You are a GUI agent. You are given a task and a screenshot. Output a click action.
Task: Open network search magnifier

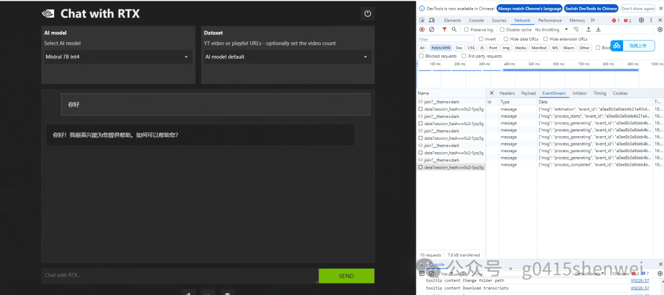point(454,29)
